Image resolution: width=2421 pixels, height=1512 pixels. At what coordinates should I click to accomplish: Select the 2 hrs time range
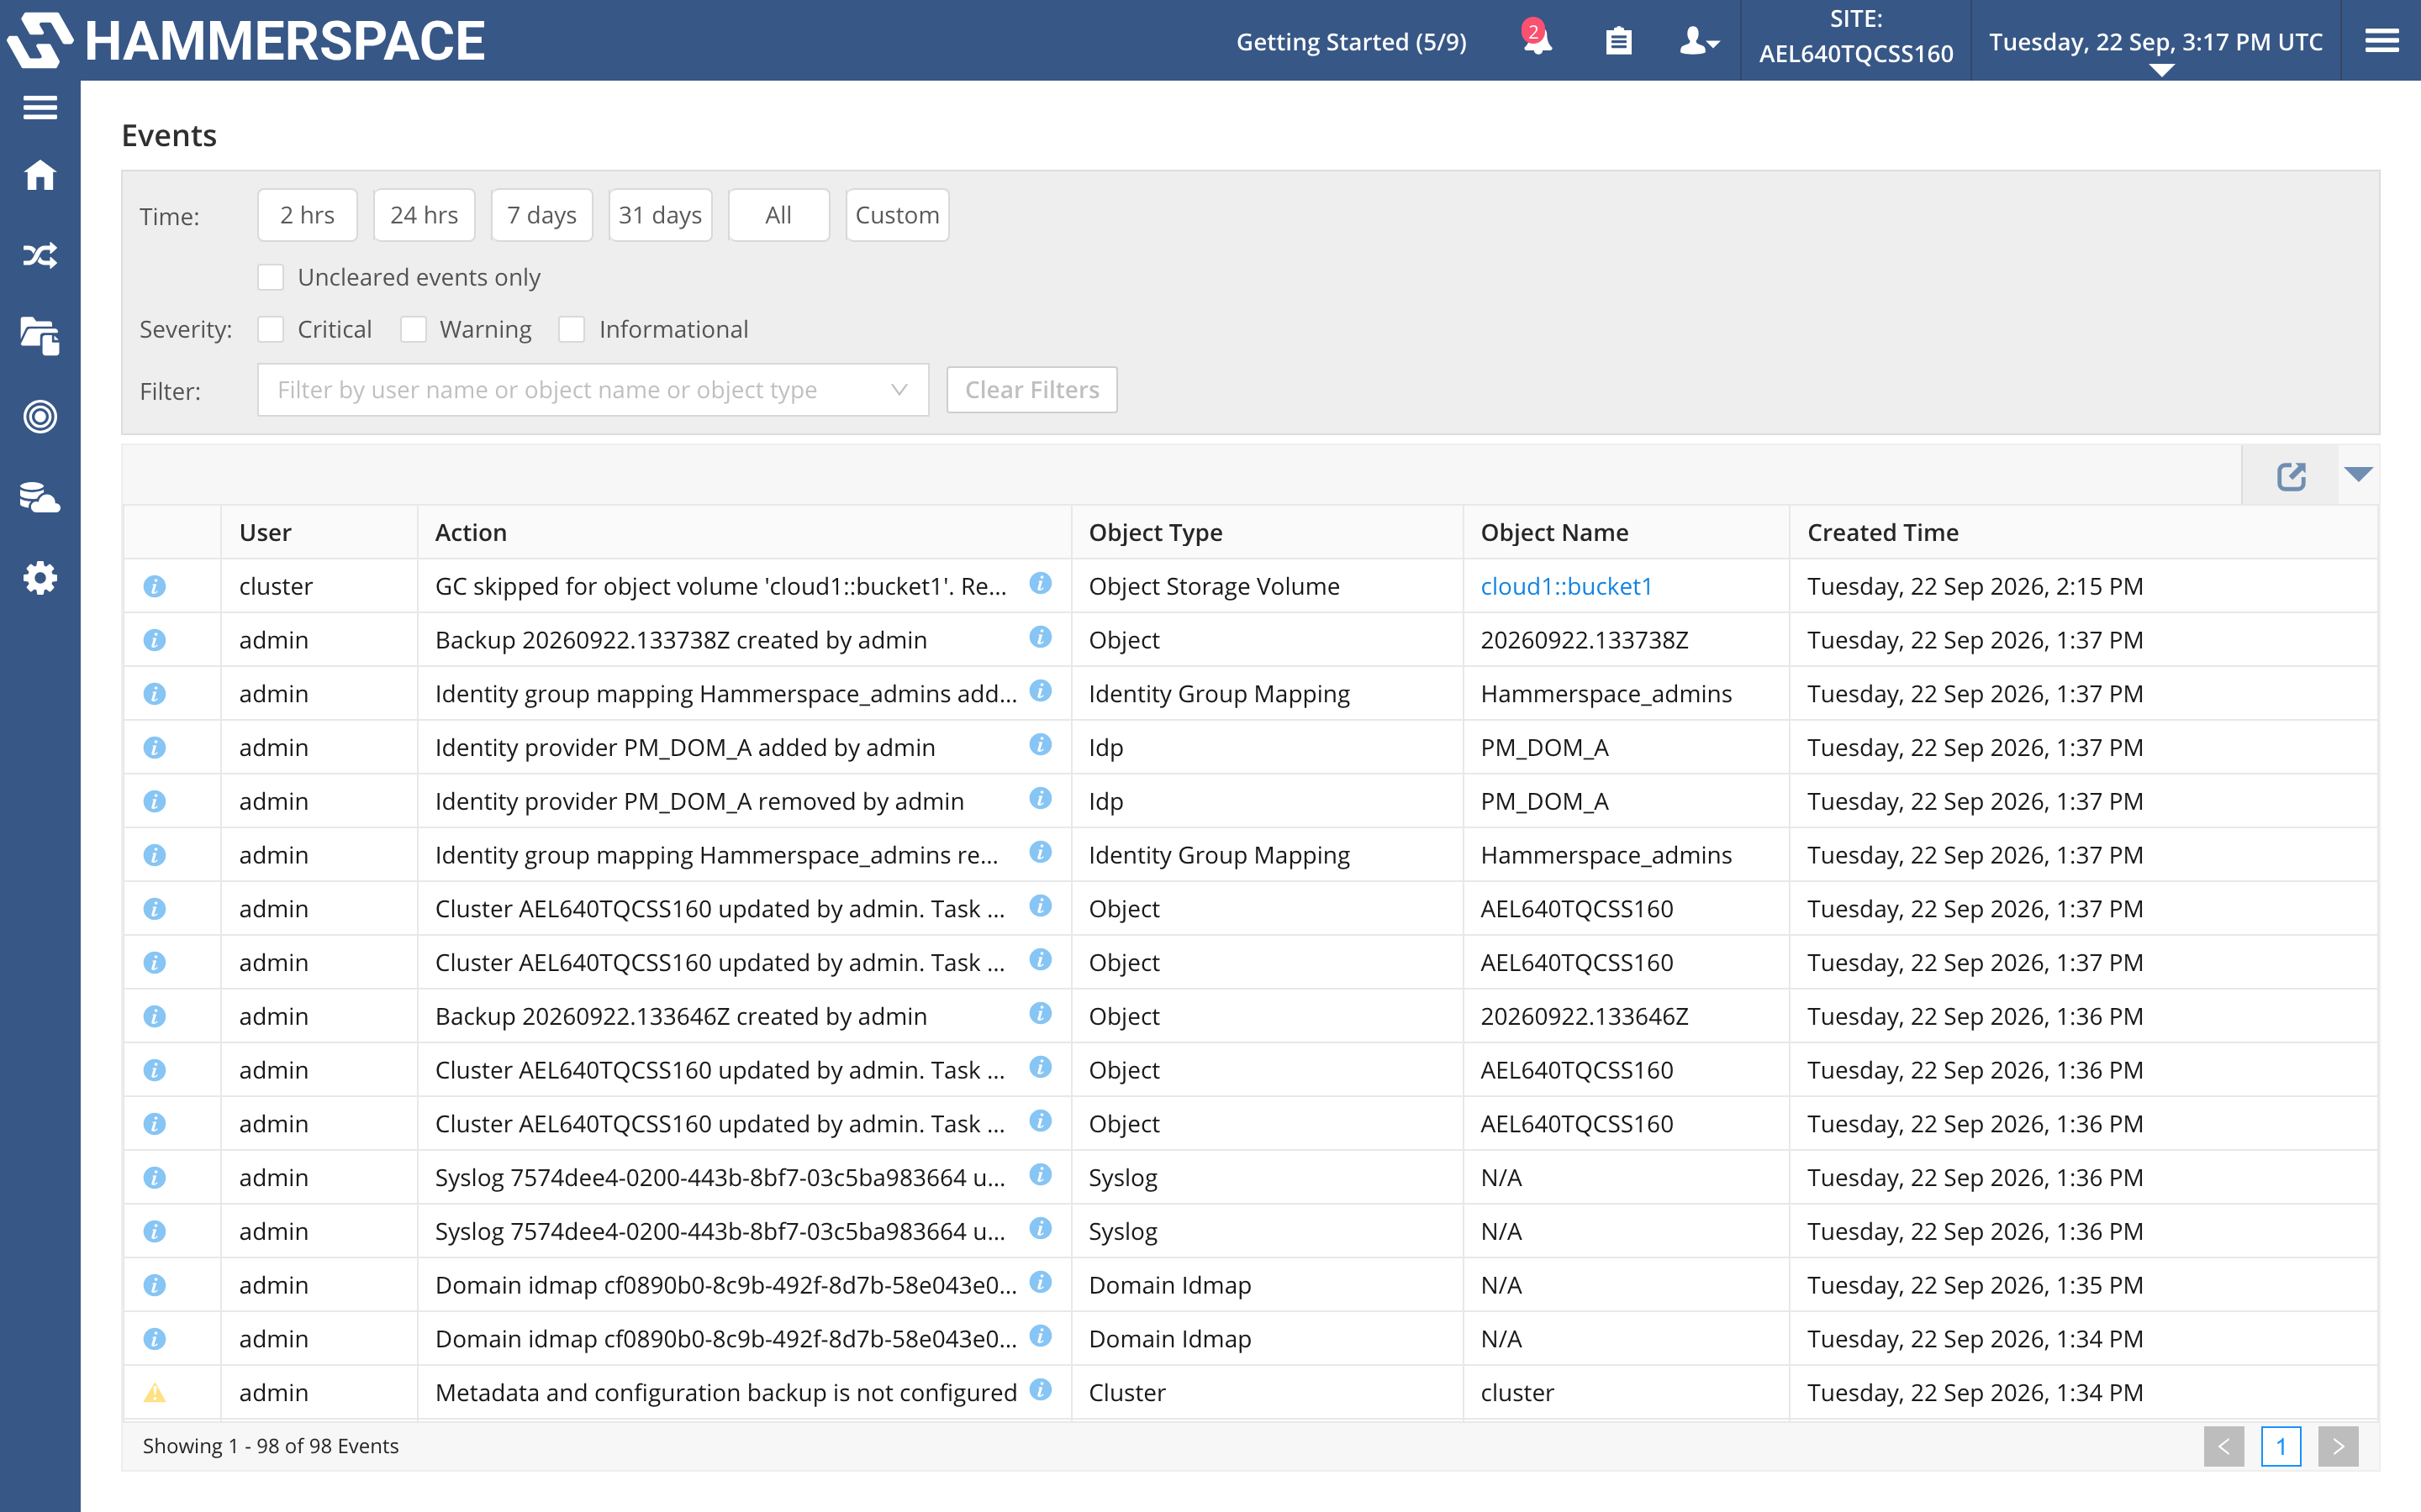click(x=307, y=215)
